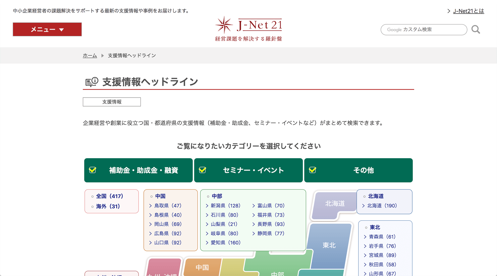Open the J-Net21とは link

468,11
